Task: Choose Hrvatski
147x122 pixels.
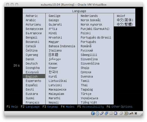Action: click(x=55, y=37)
